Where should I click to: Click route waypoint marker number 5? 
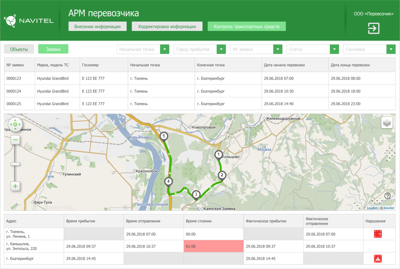(x=164, y=135)
